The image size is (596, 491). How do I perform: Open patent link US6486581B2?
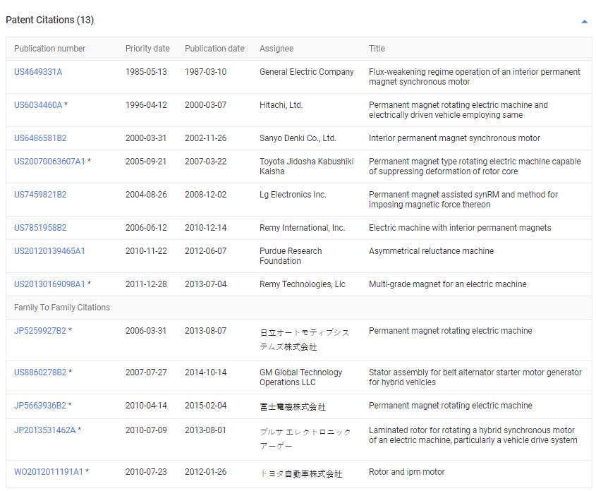(40, 138)
